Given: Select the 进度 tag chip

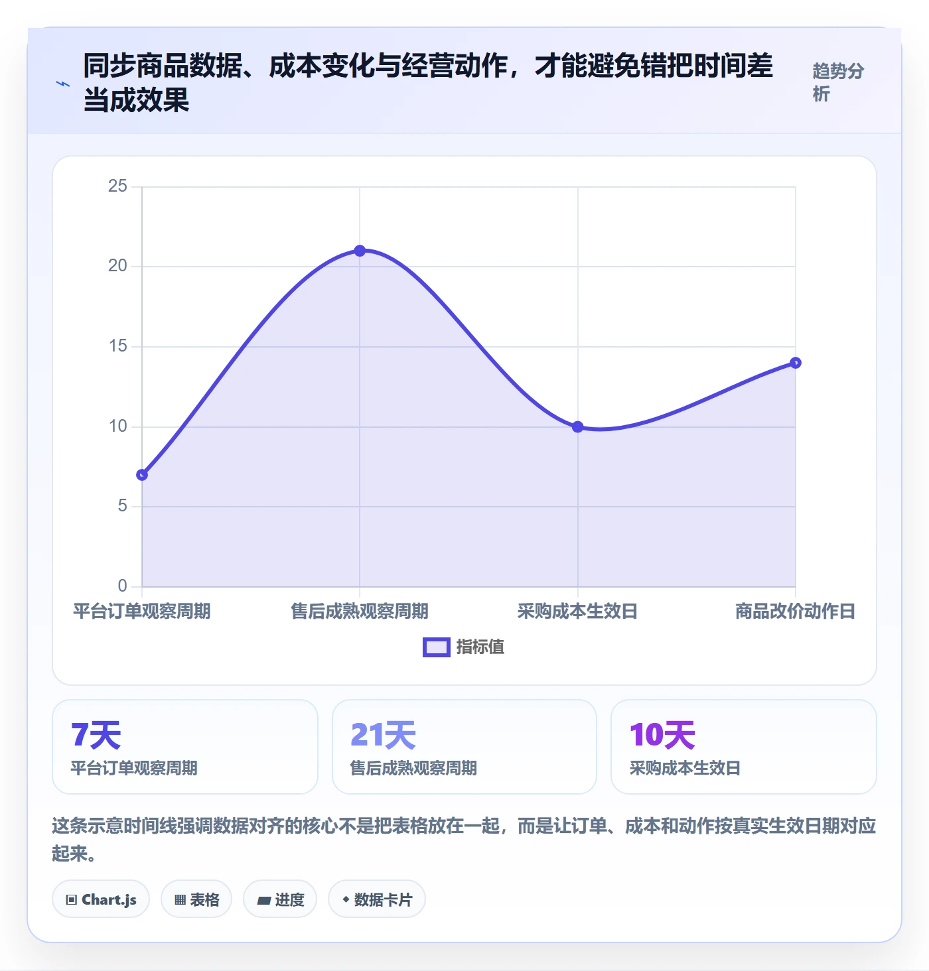Looking at the screenshot, I should click(x=280, y=899).
